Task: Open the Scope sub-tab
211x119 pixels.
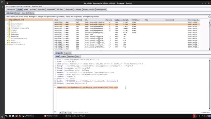Action: pos(17,13)
